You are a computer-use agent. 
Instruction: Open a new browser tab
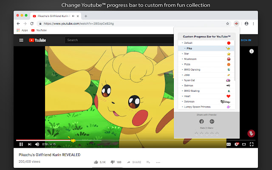click(86, 16)
